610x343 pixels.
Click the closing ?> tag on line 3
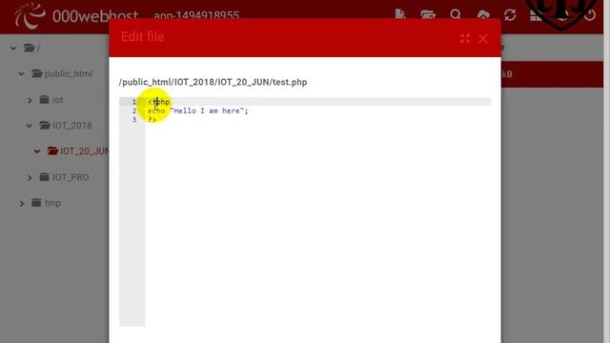click(x=152, y=120)
